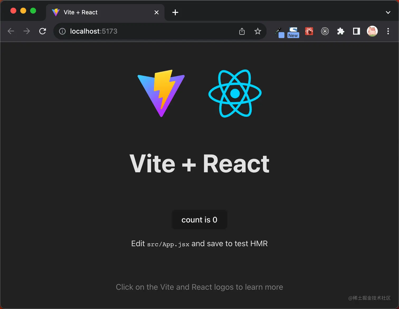
Task: Open the Chrome three-dot menu
Action: [x=388, y=31]
